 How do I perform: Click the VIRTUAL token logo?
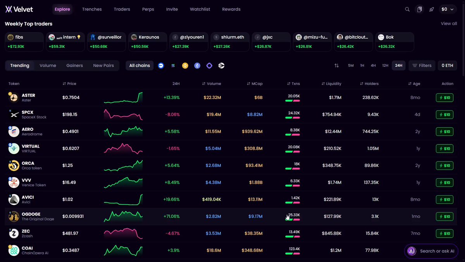[14, 149]
